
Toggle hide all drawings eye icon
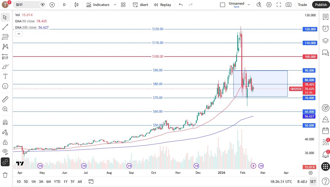(5, 151)
